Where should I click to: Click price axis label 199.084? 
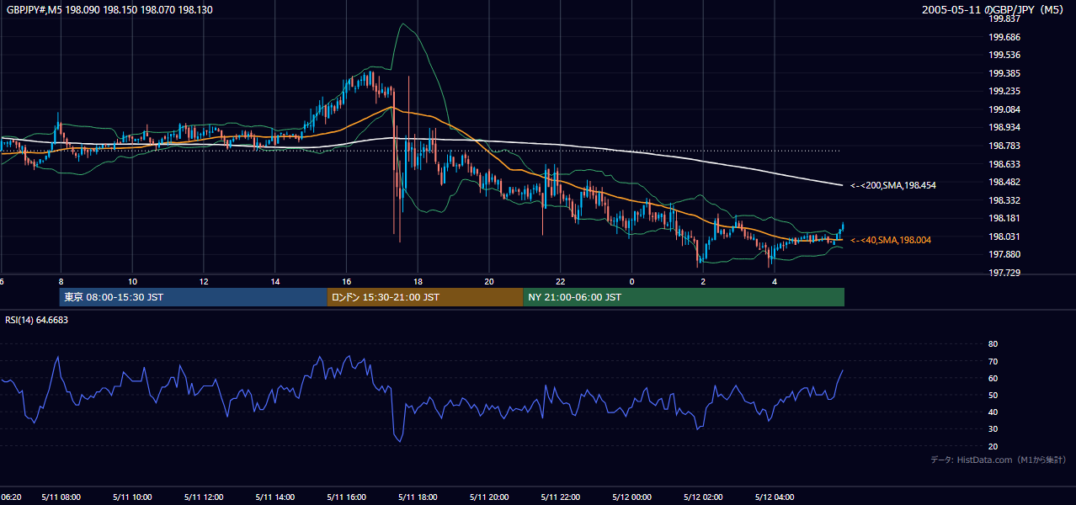(x=1004, y=109)
